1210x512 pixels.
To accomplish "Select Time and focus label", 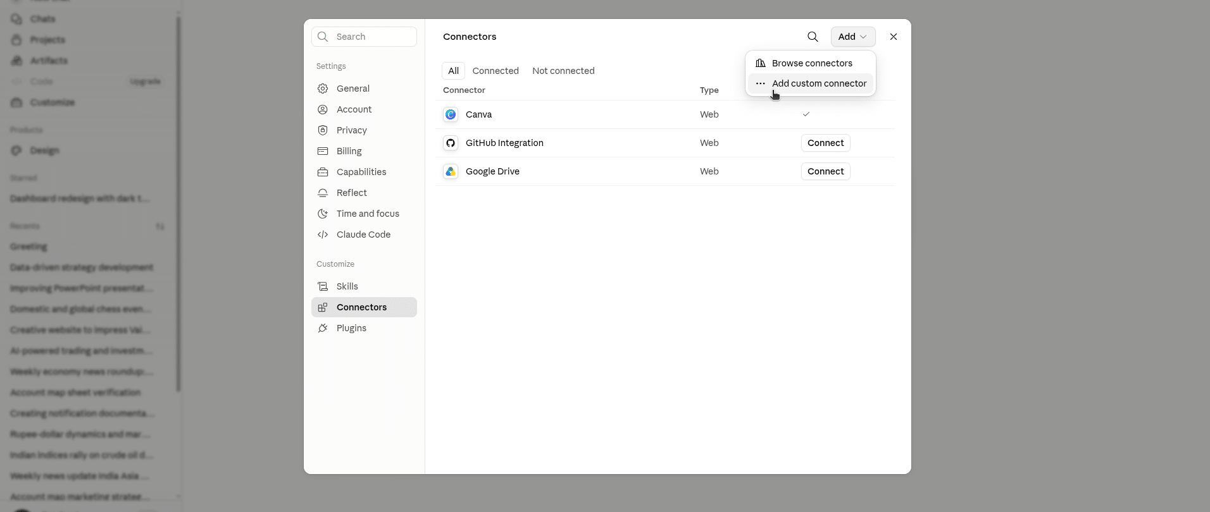I will 368,214.
